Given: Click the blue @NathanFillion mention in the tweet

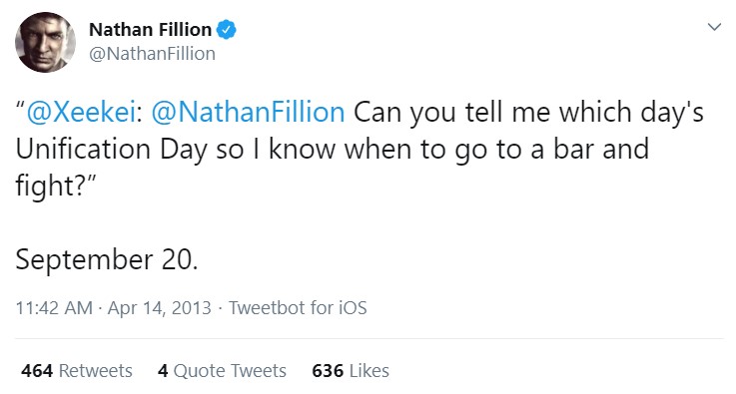Looking at the screenshot, I should (x=249, y=113).
